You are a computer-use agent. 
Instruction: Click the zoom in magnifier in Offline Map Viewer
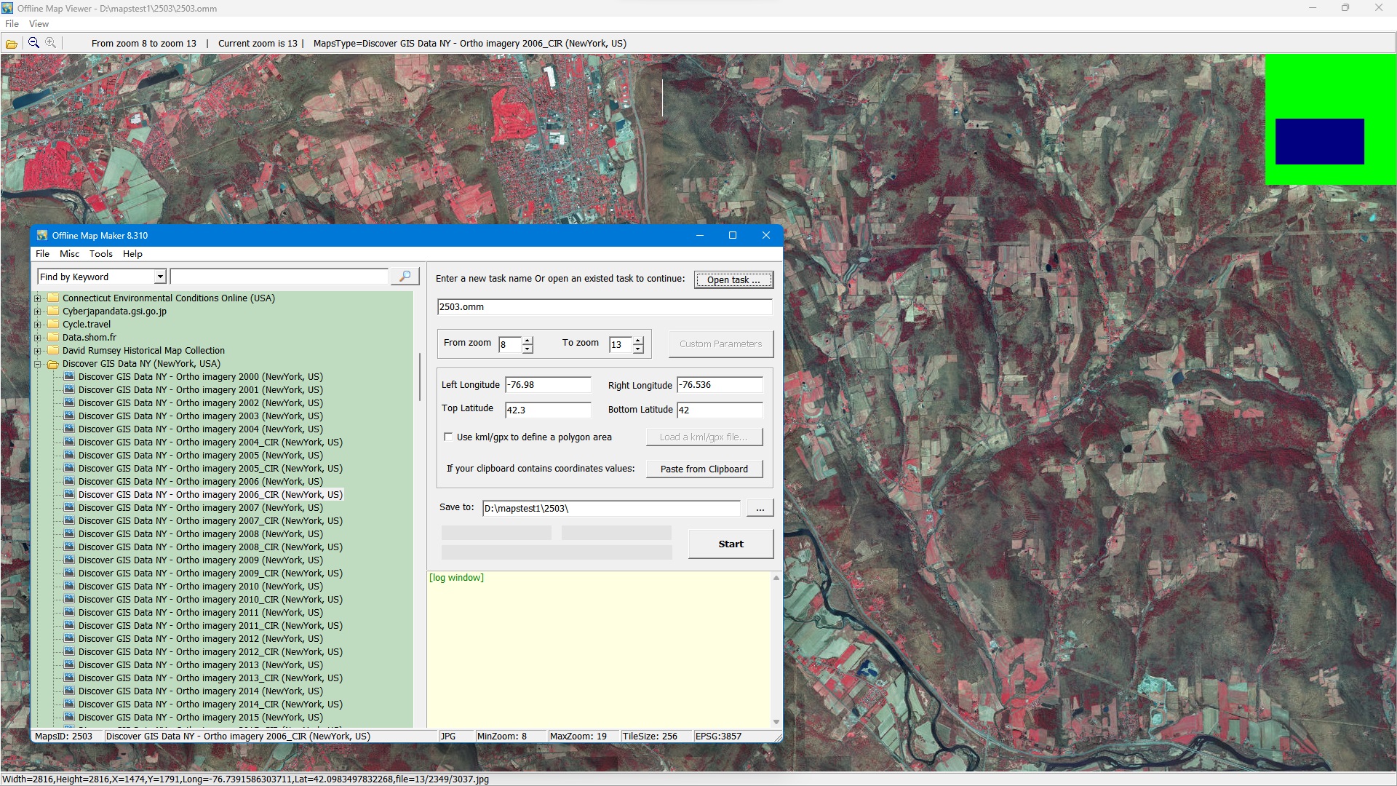(51, 43)
